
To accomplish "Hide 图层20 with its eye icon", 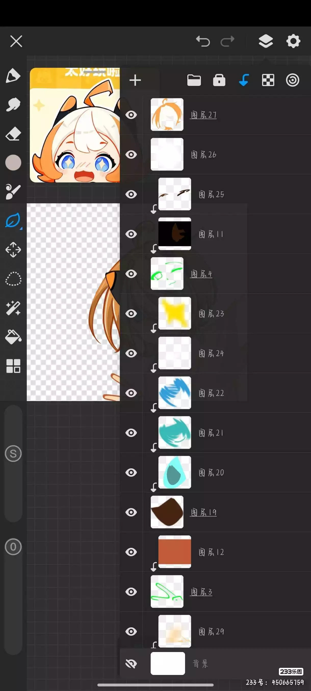I will coord(131,472).
